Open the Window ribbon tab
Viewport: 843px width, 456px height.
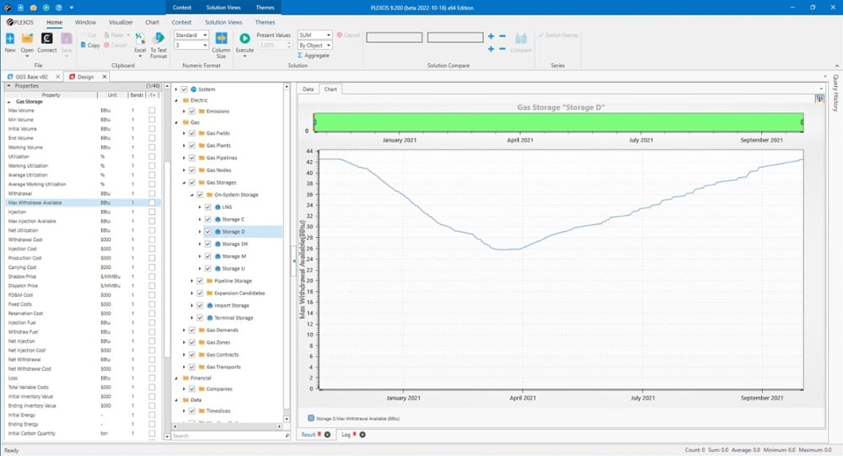click(x=85, y=22)
